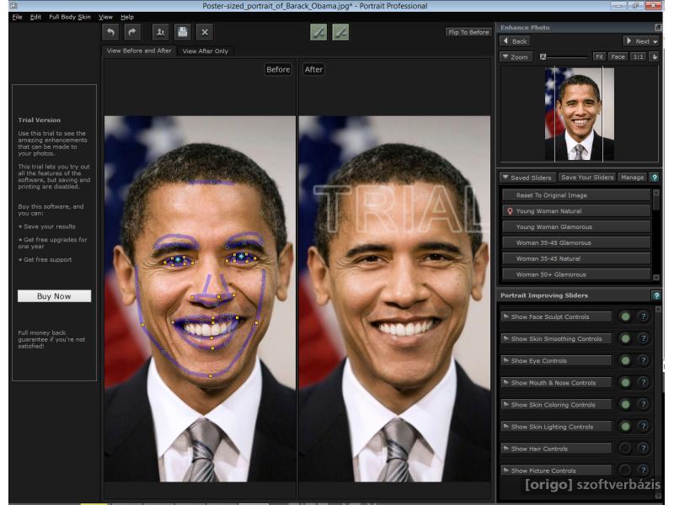Expand Show Picture Controls

click(x=556, y=470)
